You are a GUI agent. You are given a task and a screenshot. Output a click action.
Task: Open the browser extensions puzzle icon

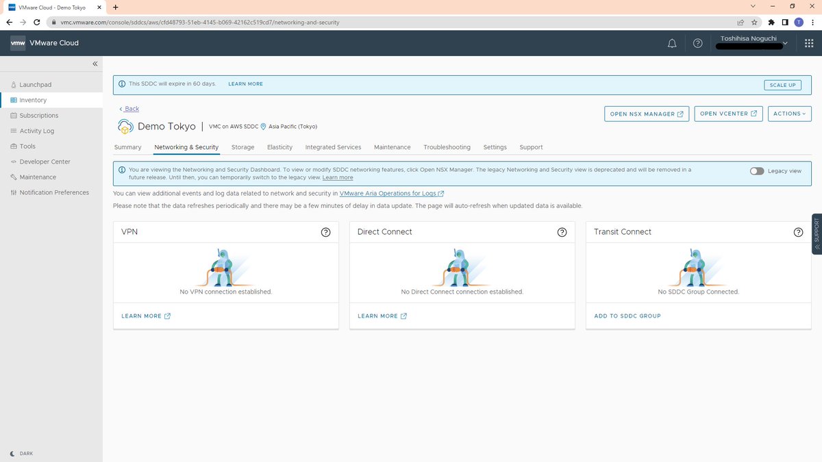771,22
